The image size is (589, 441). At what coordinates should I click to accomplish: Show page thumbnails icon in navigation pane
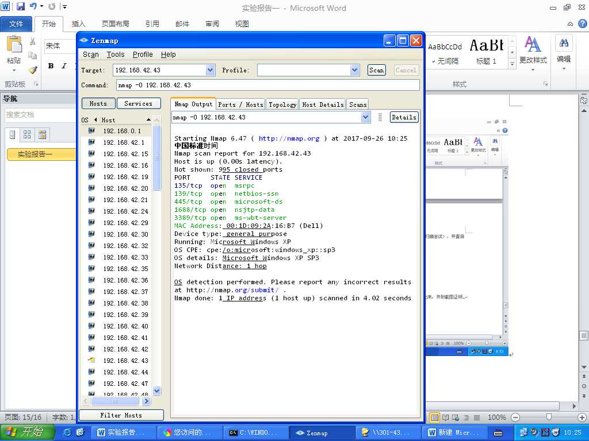[x=27, y=134]
